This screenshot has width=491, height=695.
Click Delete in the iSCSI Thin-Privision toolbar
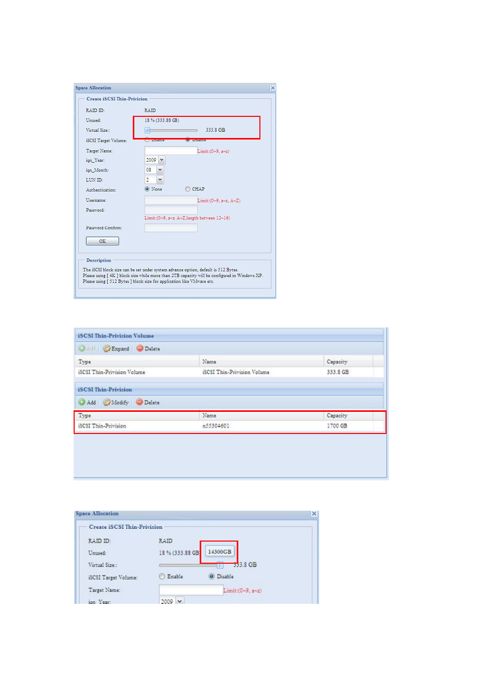(x=148, y=402)
